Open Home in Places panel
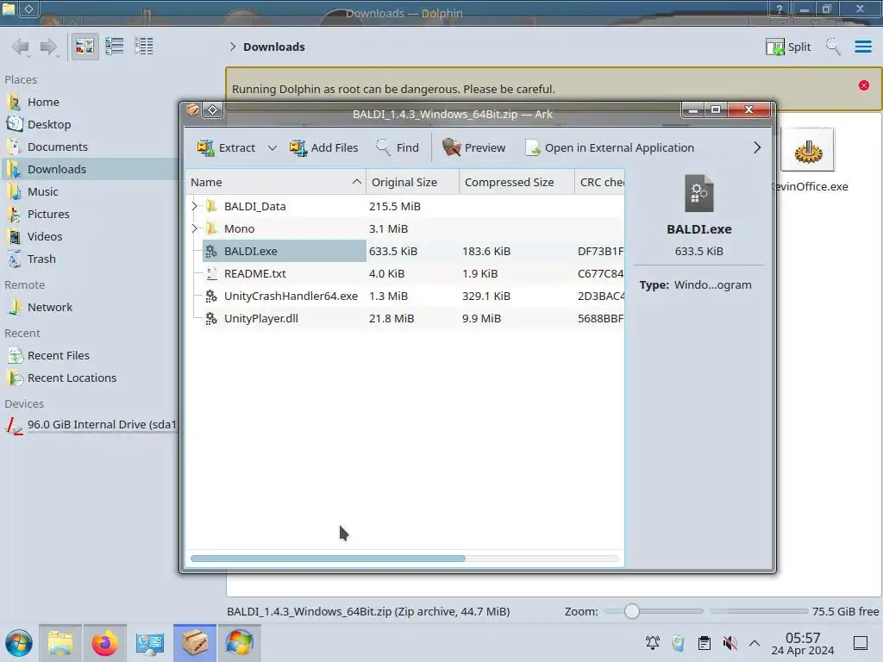Viewport: 883px width, 662px height. 90,102
